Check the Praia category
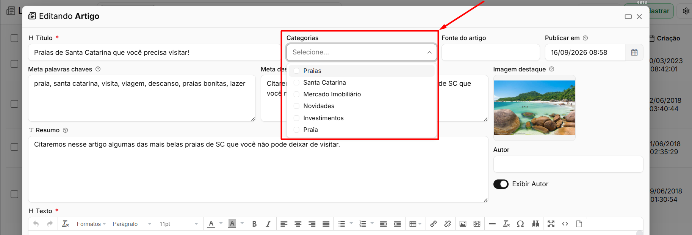Image resolution: width=692 pixels, height=235 pixels. [296, 130]
